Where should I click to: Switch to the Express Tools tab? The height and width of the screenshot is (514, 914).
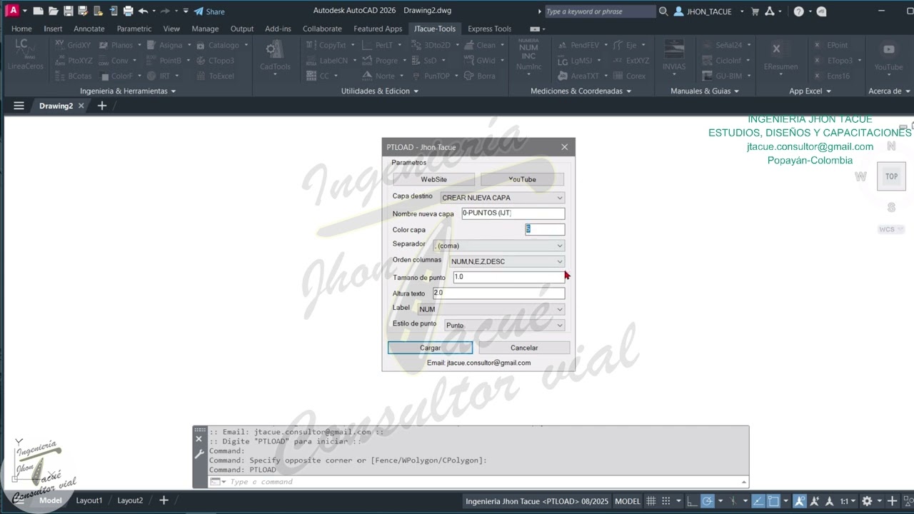(489, 29)
